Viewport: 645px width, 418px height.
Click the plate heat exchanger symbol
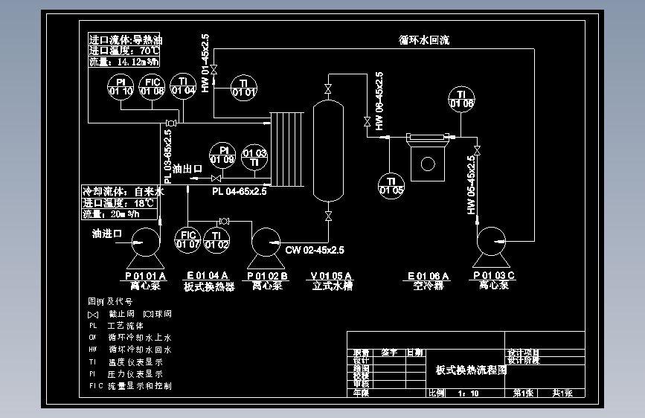(287, 149)
